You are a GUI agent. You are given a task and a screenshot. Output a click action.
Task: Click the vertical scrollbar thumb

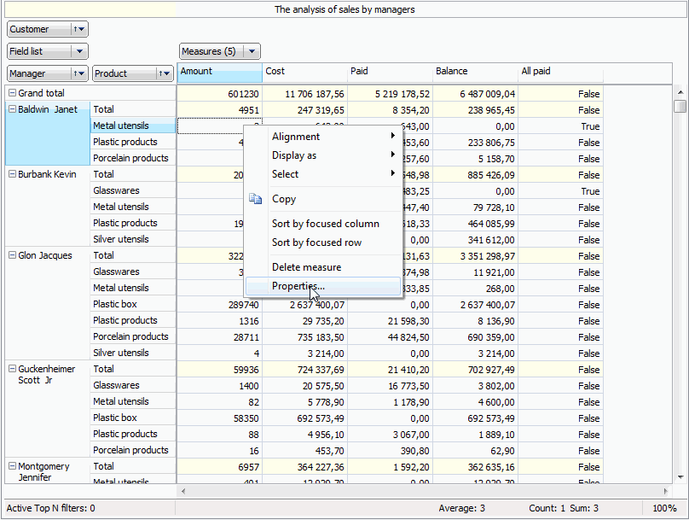680,107
